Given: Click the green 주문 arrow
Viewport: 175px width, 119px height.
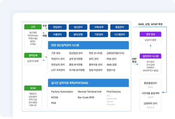Looking at the screenshot, I should point(45,28).
